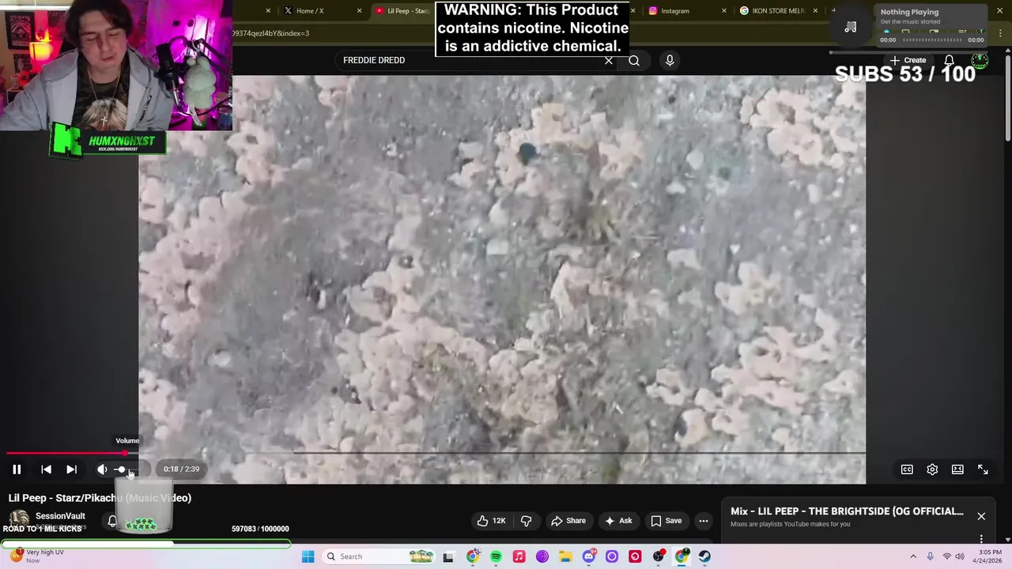Open the system tray volume icon
1012x569 pixels.
pyautogui.click(x=960, y=556)
